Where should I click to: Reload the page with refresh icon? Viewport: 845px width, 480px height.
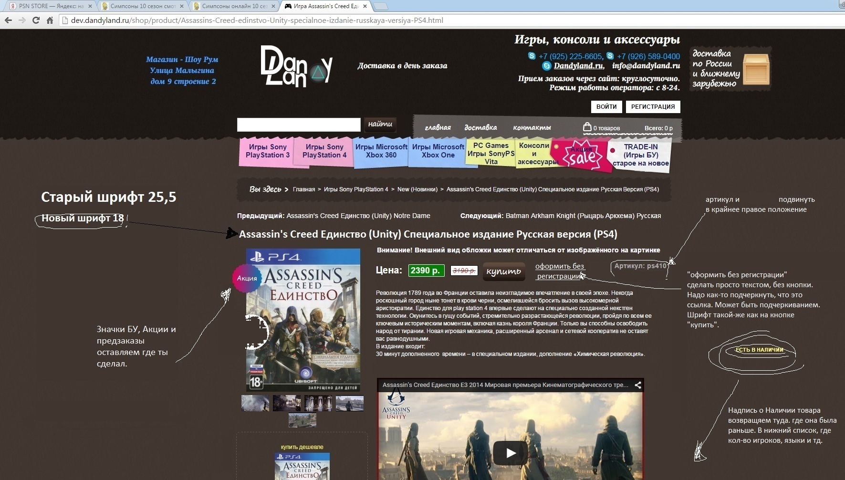coord(36,20)
